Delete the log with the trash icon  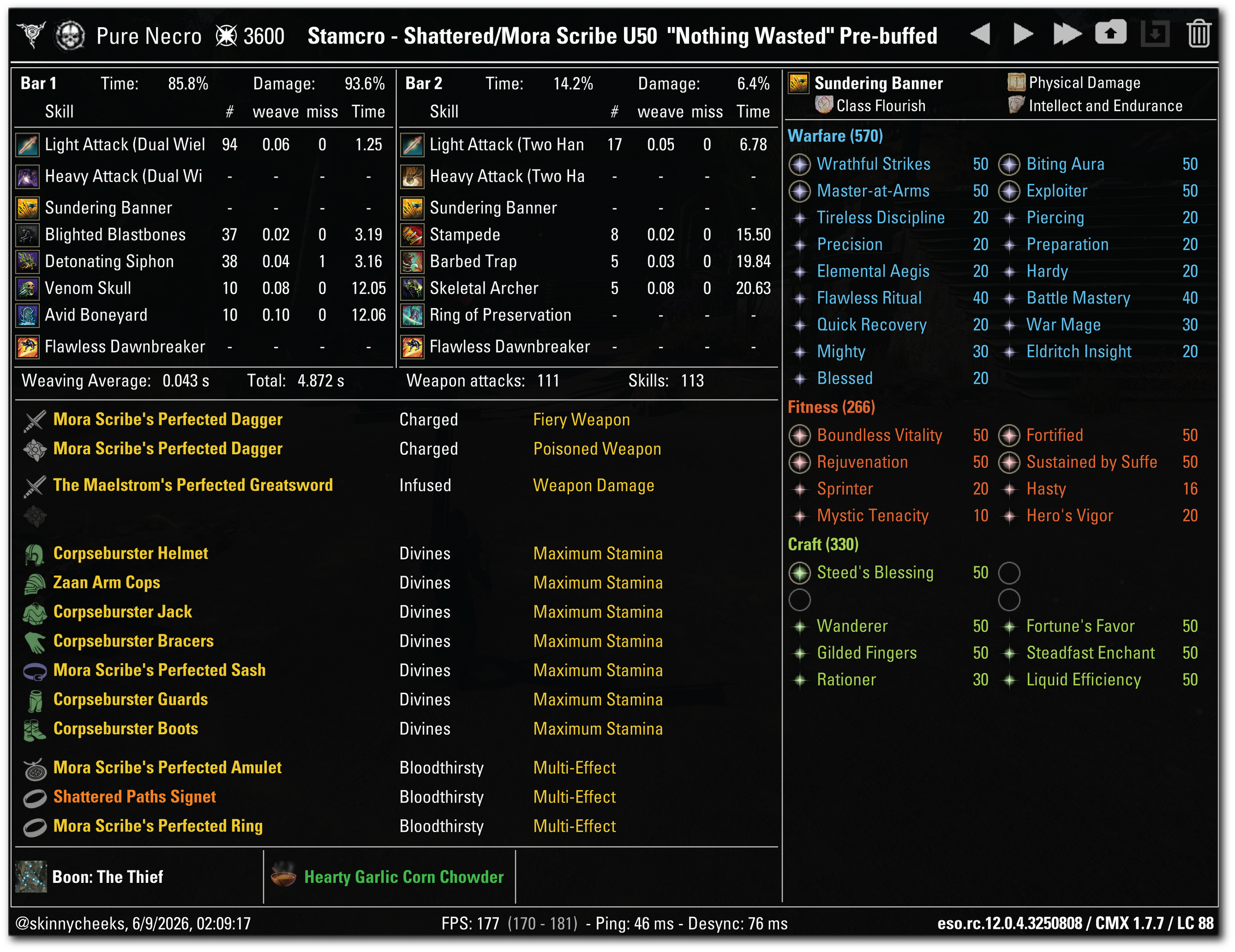tap(1198, 34)
